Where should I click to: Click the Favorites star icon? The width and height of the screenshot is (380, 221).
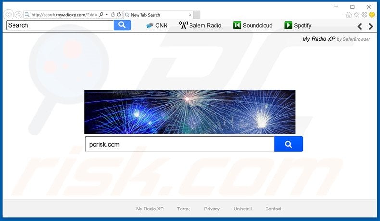tap(356, 15)
